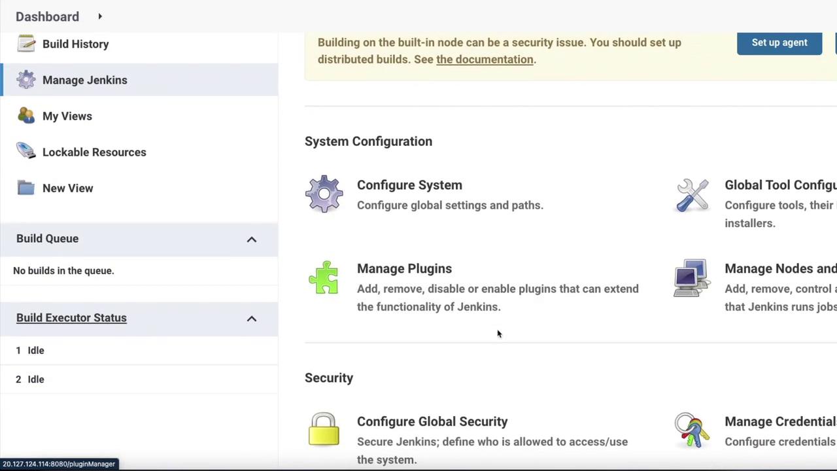Click the green Manage Plugins puzzle icon
Image resolution: width=837 pixels, height=471 pixels.
pos(324,278)
